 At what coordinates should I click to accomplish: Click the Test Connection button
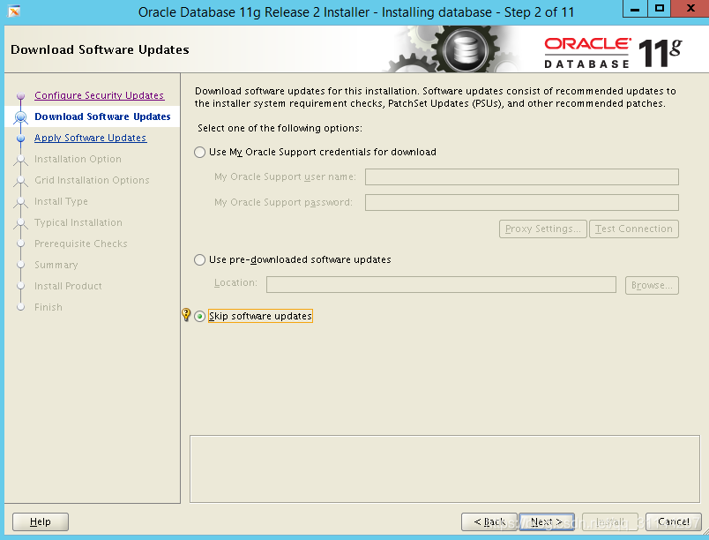click(633, 229)
